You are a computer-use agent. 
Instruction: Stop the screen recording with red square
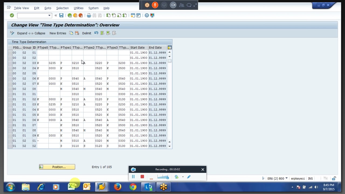click(x=142, y=177)
